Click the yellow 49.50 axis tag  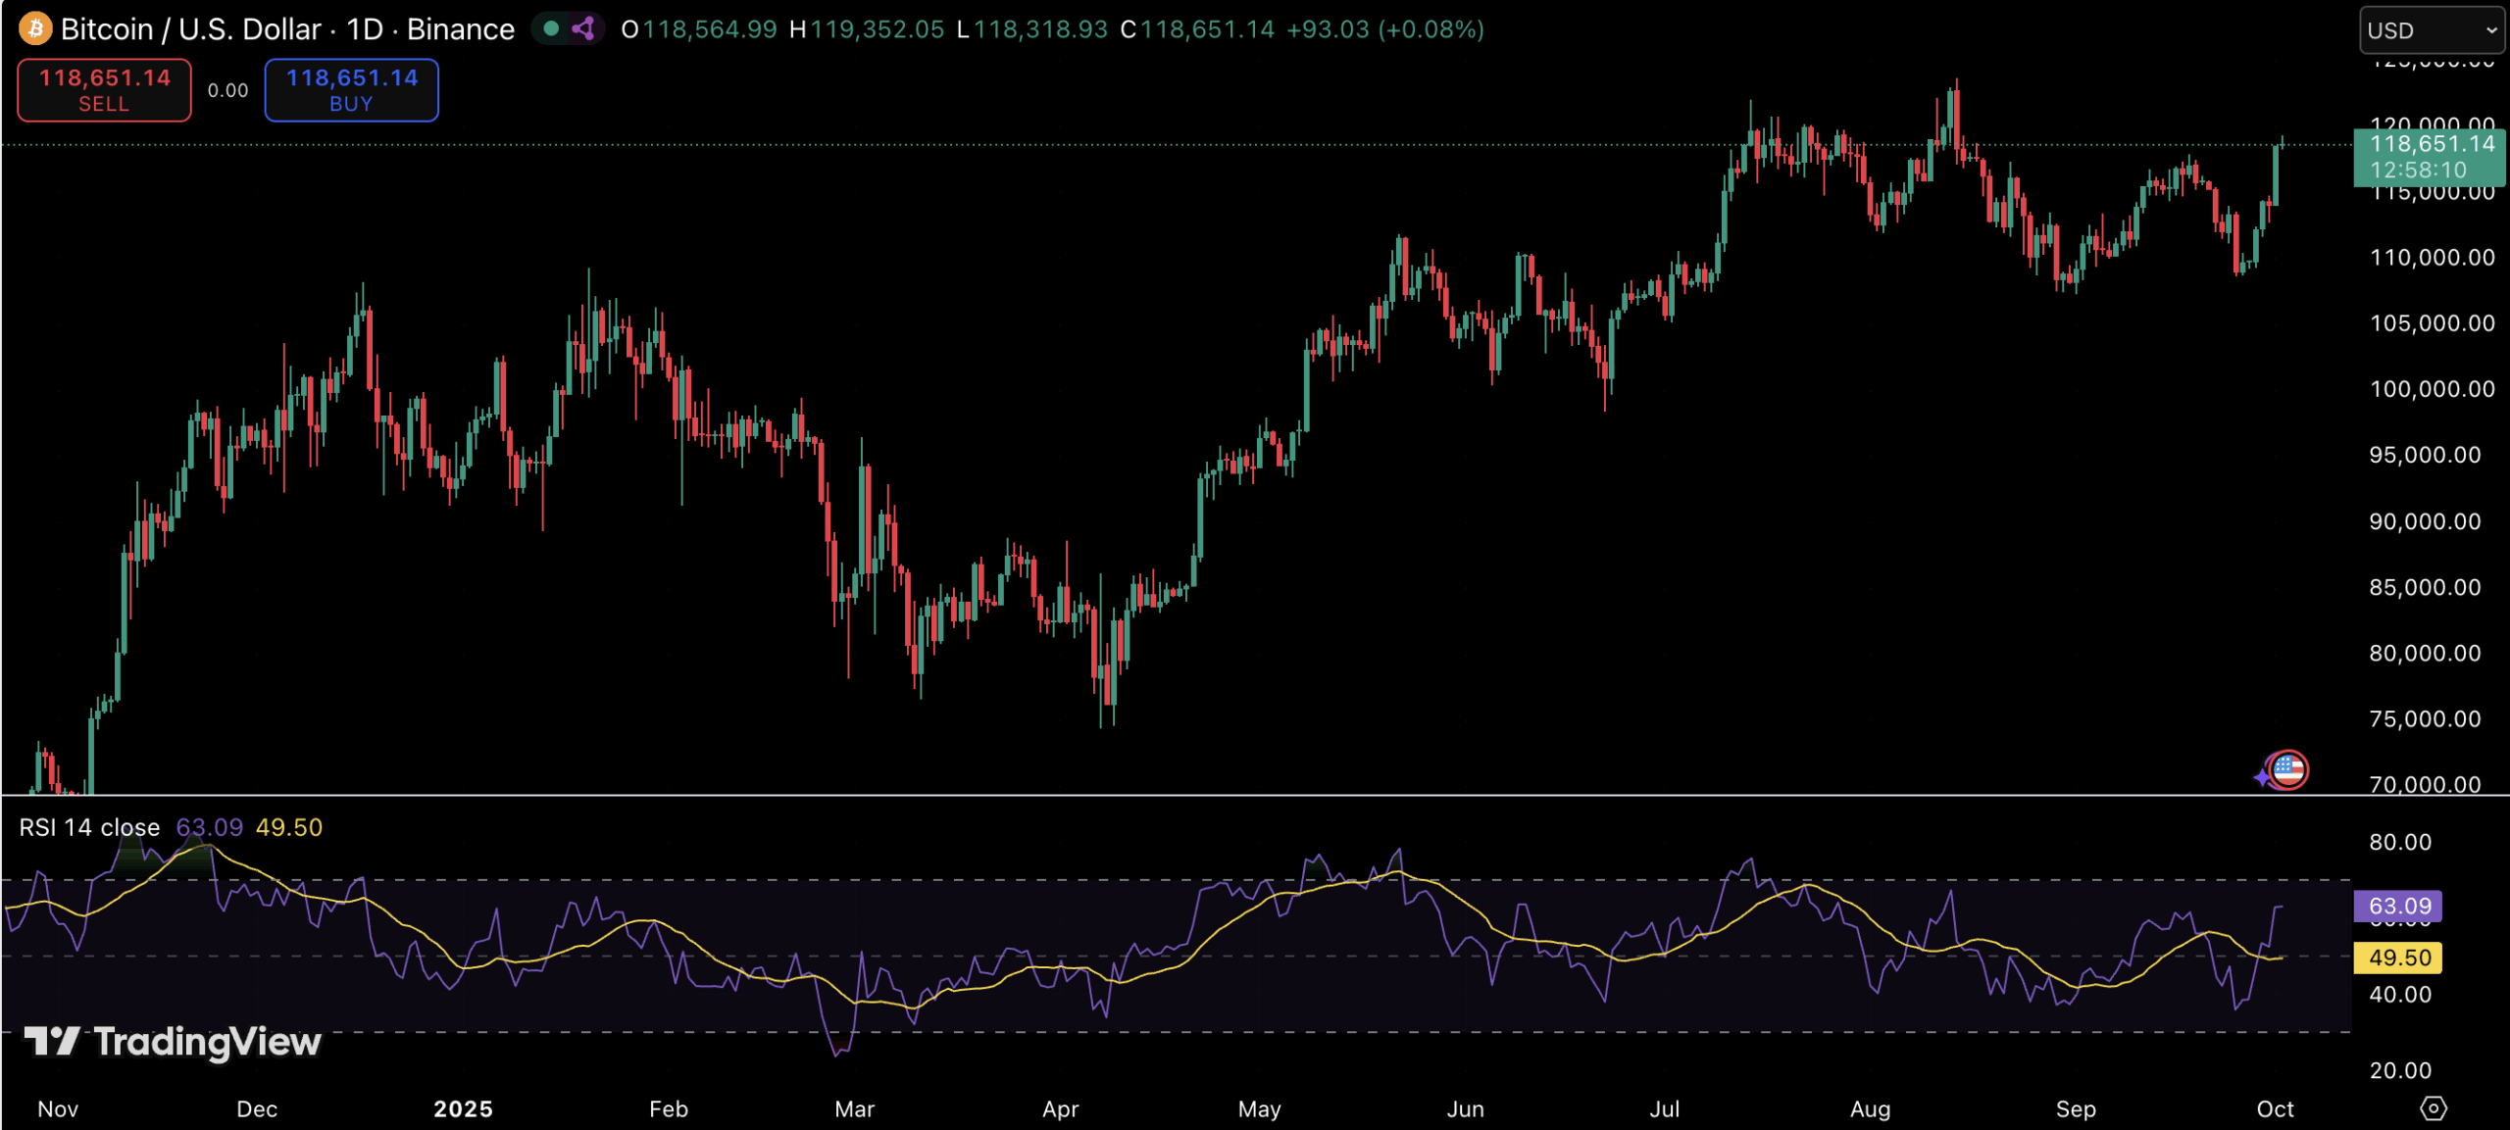pyautogui.click(x=2398, y=958)
